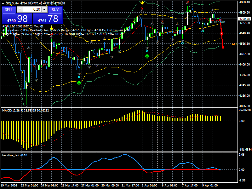Select the top anchor of the red projection line

tap(220, 19)
